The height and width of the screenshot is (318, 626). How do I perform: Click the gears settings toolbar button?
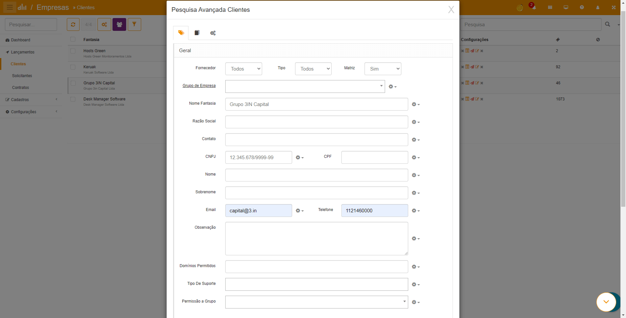tap(104, 25)
